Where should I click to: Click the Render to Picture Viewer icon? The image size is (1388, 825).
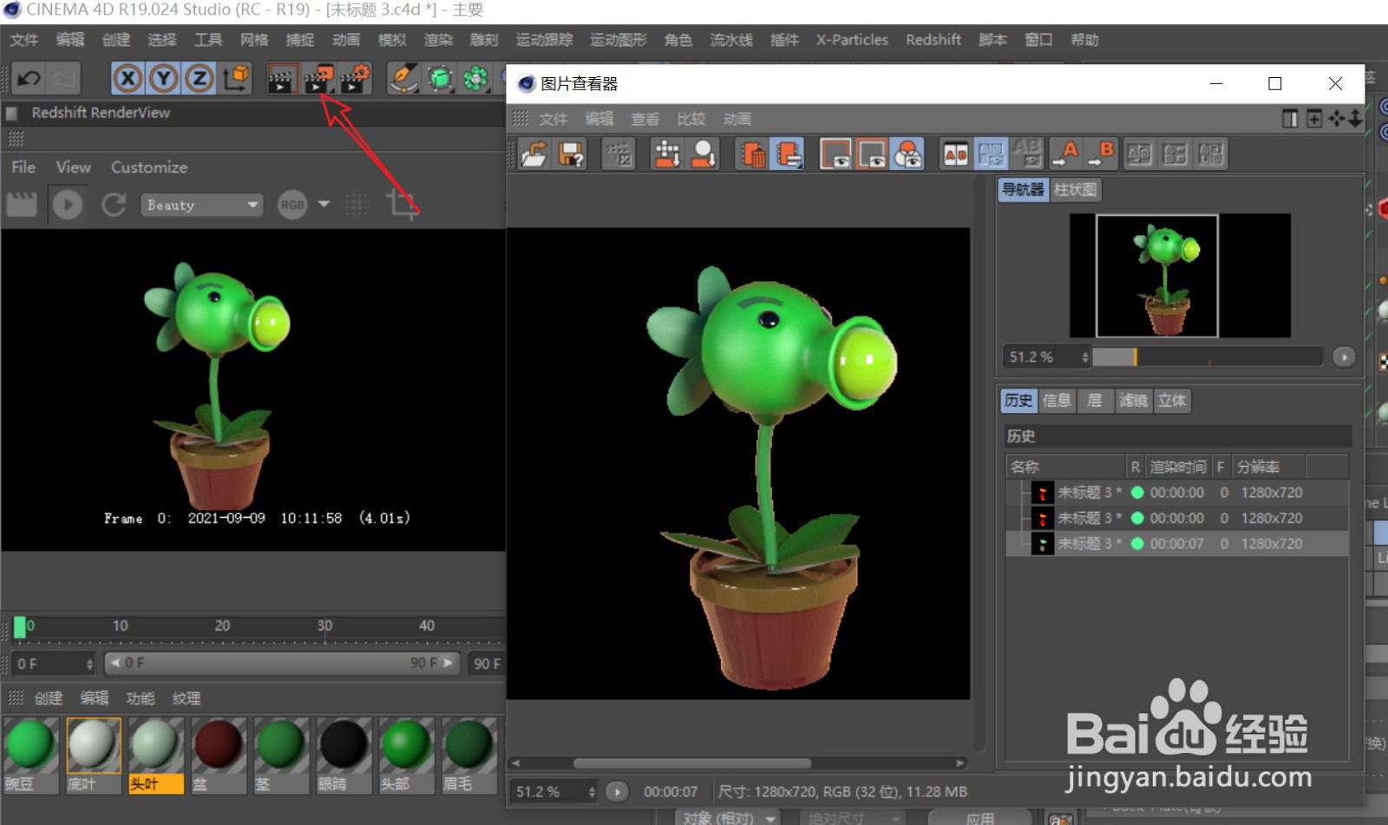(318, 79)
